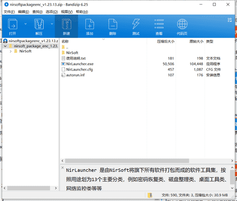
Task: Click the 使用说明.txt document icon
Action: (x=63, y=58)
